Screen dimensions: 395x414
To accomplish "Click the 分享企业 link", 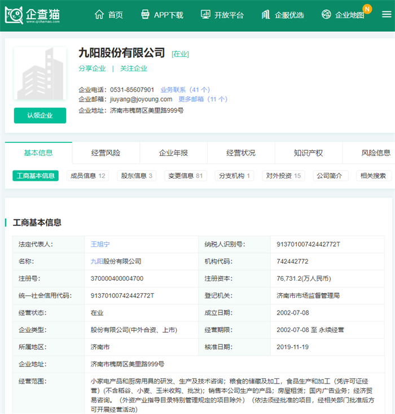I will point(92,68).
